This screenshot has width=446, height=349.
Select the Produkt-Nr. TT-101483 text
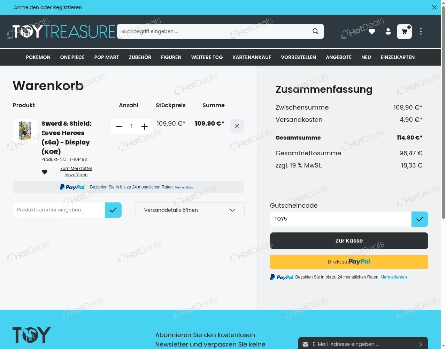click(x=64, y=159)
